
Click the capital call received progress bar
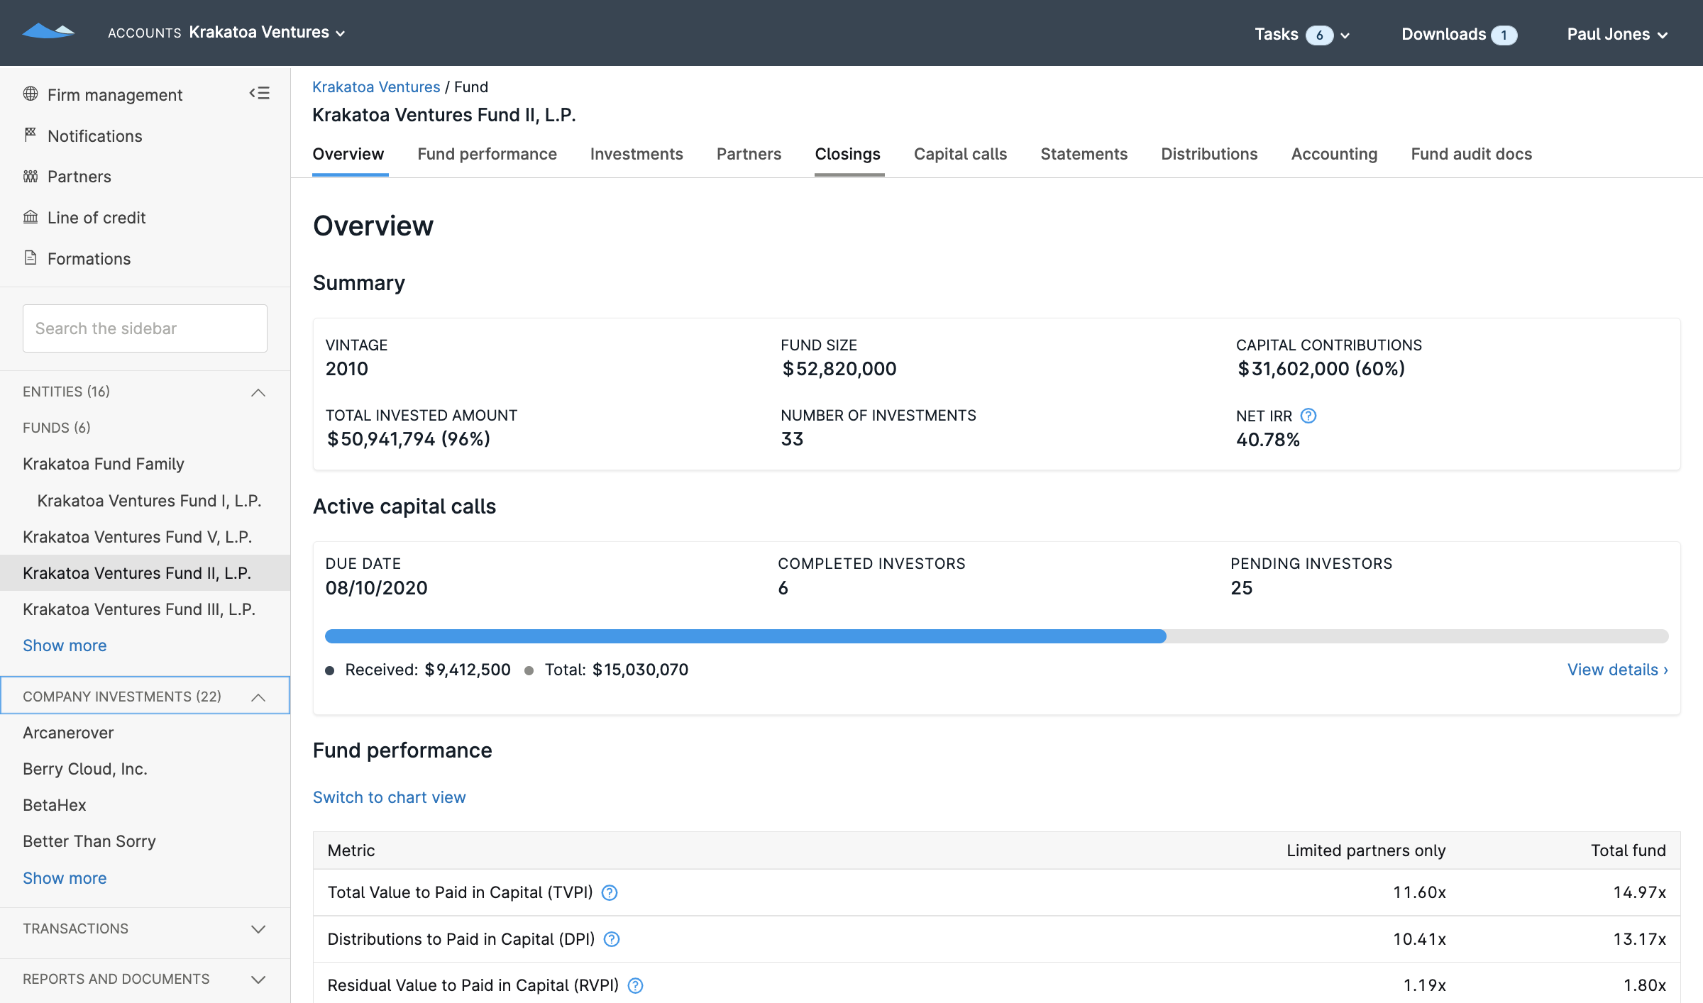point(746,636)
